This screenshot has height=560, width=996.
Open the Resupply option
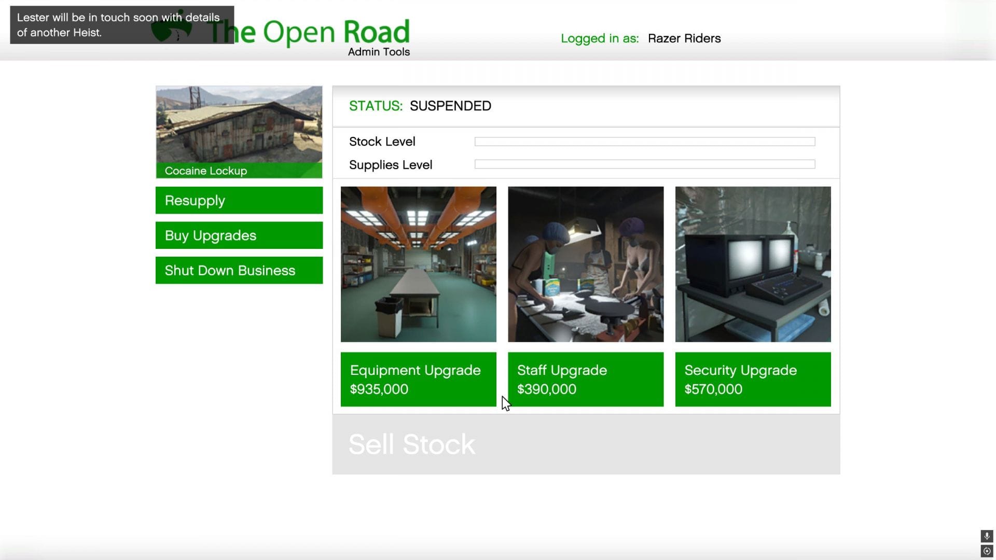[x=239, y=200]
